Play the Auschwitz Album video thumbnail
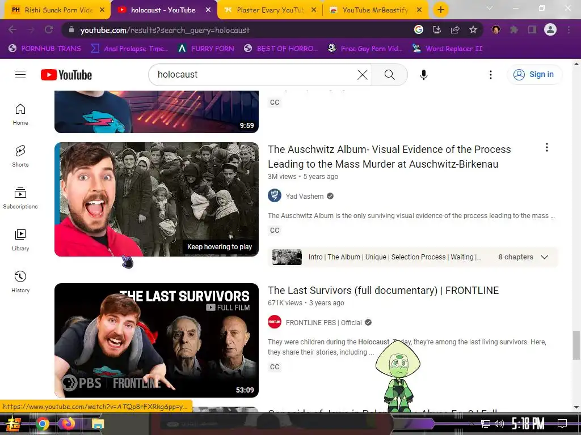The image size is (581, 435). coord(157,199)
